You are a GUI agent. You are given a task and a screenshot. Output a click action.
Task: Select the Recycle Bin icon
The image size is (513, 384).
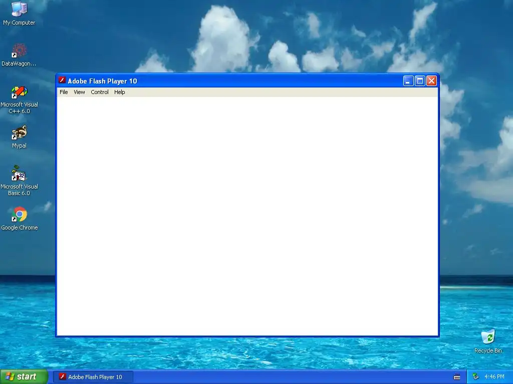pos(488,341)
